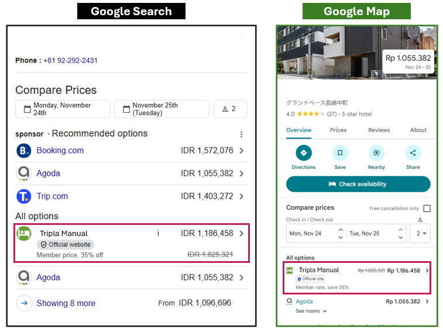443x333 pixels.
Task: Click the Trip.com logo icon
Action: (24, 196)
